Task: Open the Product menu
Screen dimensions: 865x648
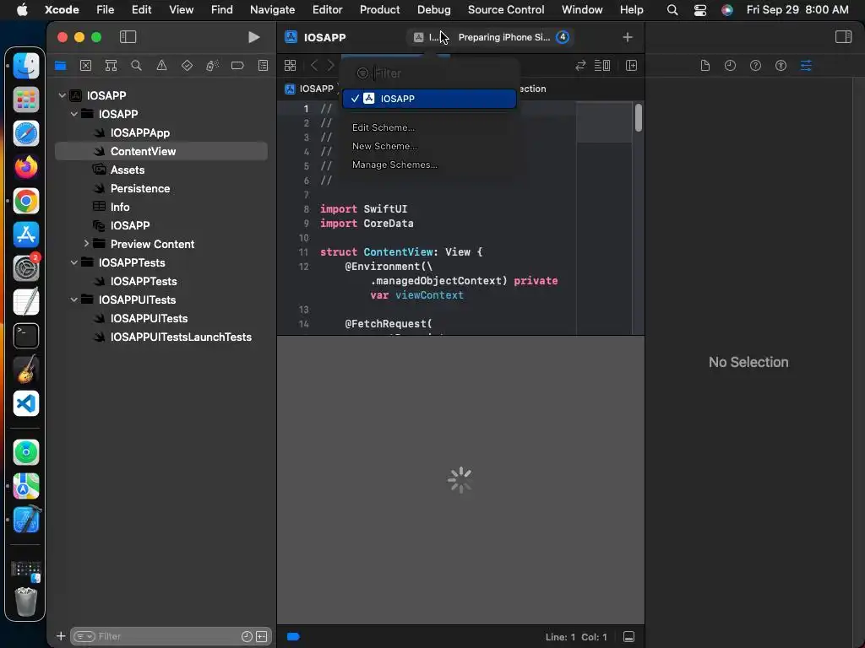Action: [379, 9]
